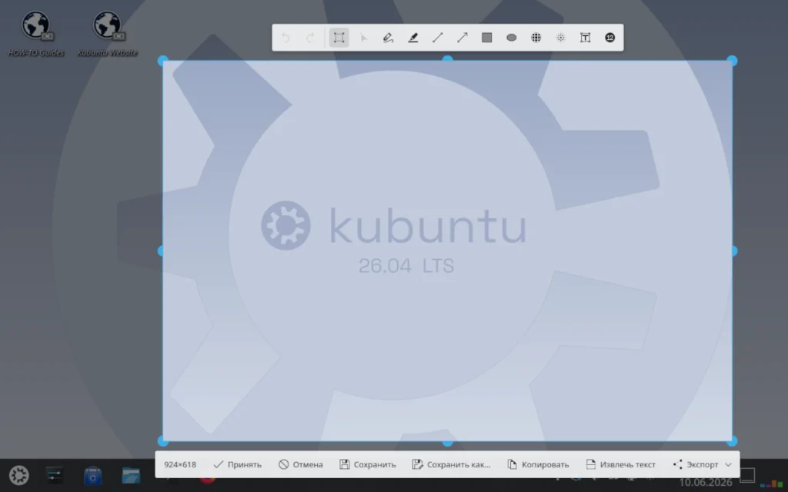The height and width of the screenshot is (492, 788).
Task: Open the Экспорт dropdown menu
Action: click(702, 464)
